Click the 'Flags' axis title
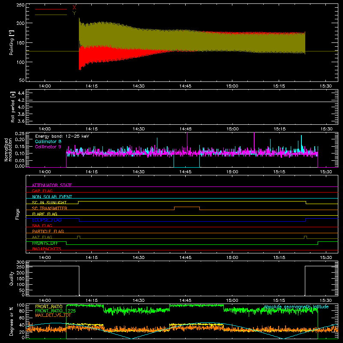The width and height of the screenshot is (343, 343). (x=17, y=214)
